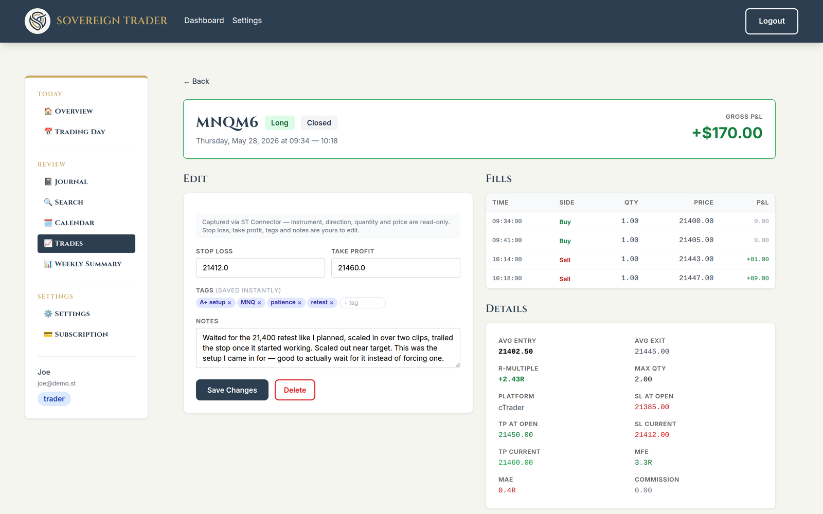Click the +$170.00 gross P&L value
This screenshot has width=823, height=514.
tap(727, 133)
